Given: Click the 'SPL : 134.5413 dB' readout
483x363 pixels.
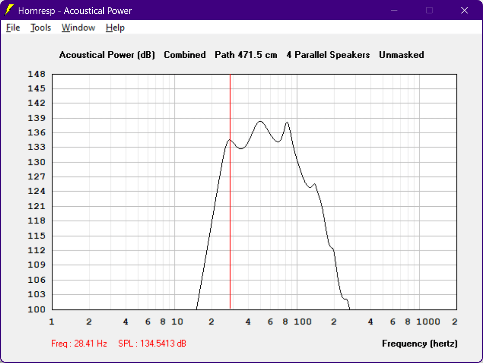Looking at the screenshot, I should coord(152,343).
